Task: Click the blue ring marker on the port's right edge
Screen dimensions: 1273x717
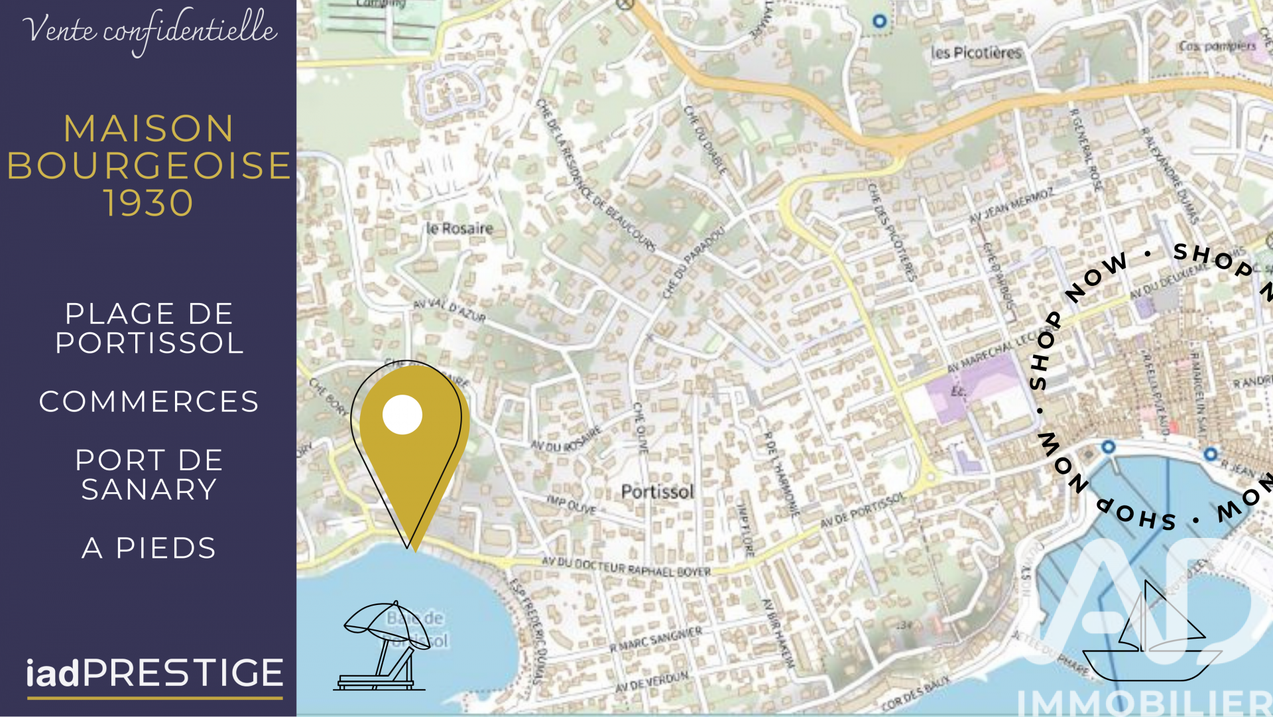Action: click(1211, 454)
